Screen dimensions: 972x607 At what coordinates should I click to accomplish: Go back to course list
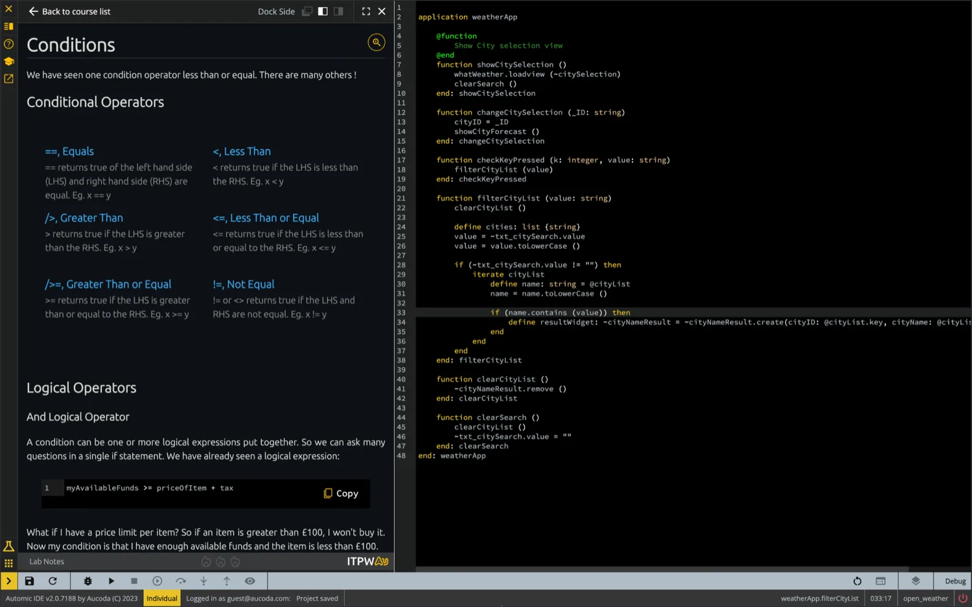[69, 12]
